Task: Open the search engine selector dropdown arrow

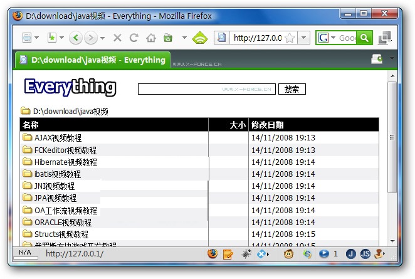Action: (333, 38)
